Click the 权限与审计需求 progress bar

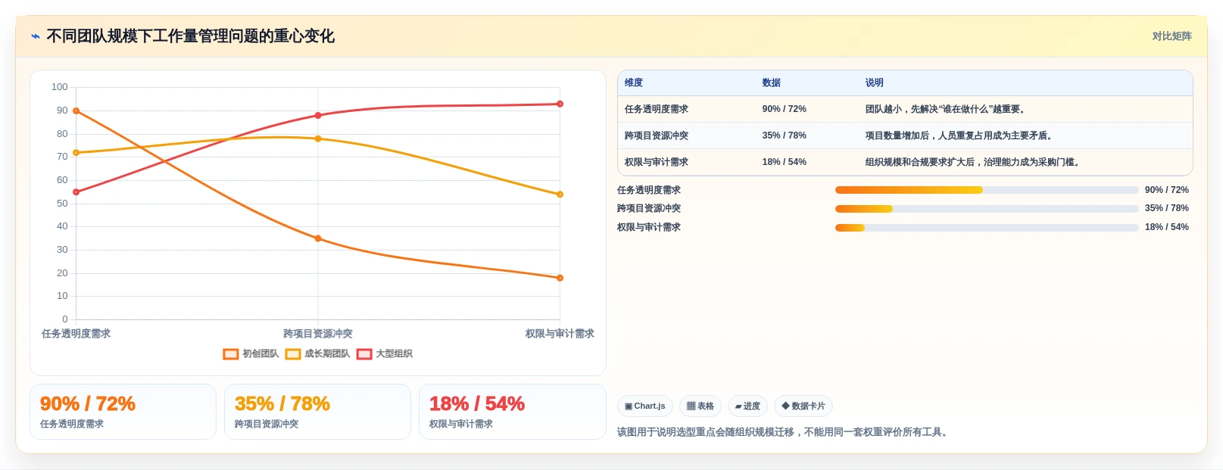point(987,228)
